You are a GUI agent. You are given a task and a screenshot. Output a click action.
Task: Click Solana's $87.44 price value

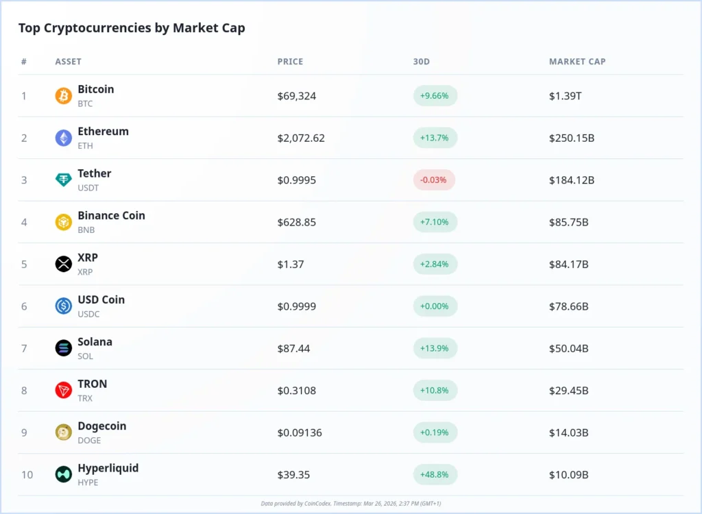[294, 348]
